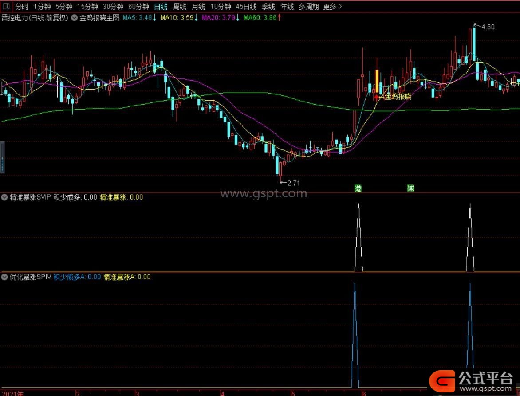Viewport: 520px width, 396px height.
Task: Select the 15分钟 period tab
Action: (87, 7)
